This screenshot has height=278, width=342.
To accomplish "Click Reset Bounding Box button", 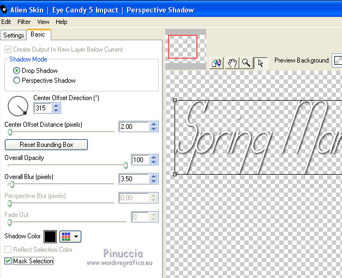I will (x=46, y=145).
